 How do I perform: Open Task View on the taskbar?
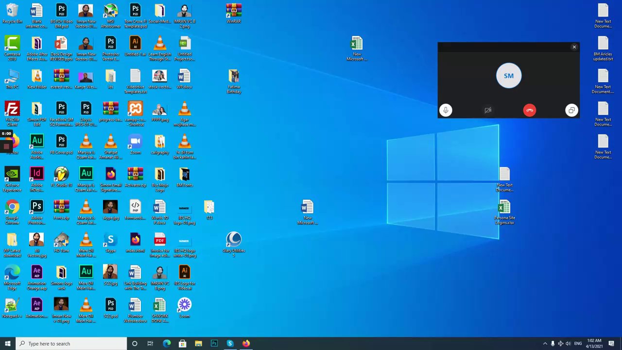click(x=150, y=344)
